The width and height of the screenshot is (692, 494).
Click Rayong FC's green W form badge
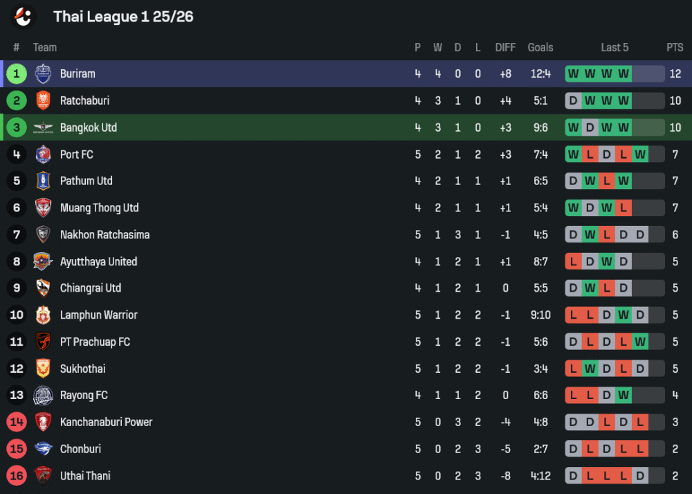623,396
